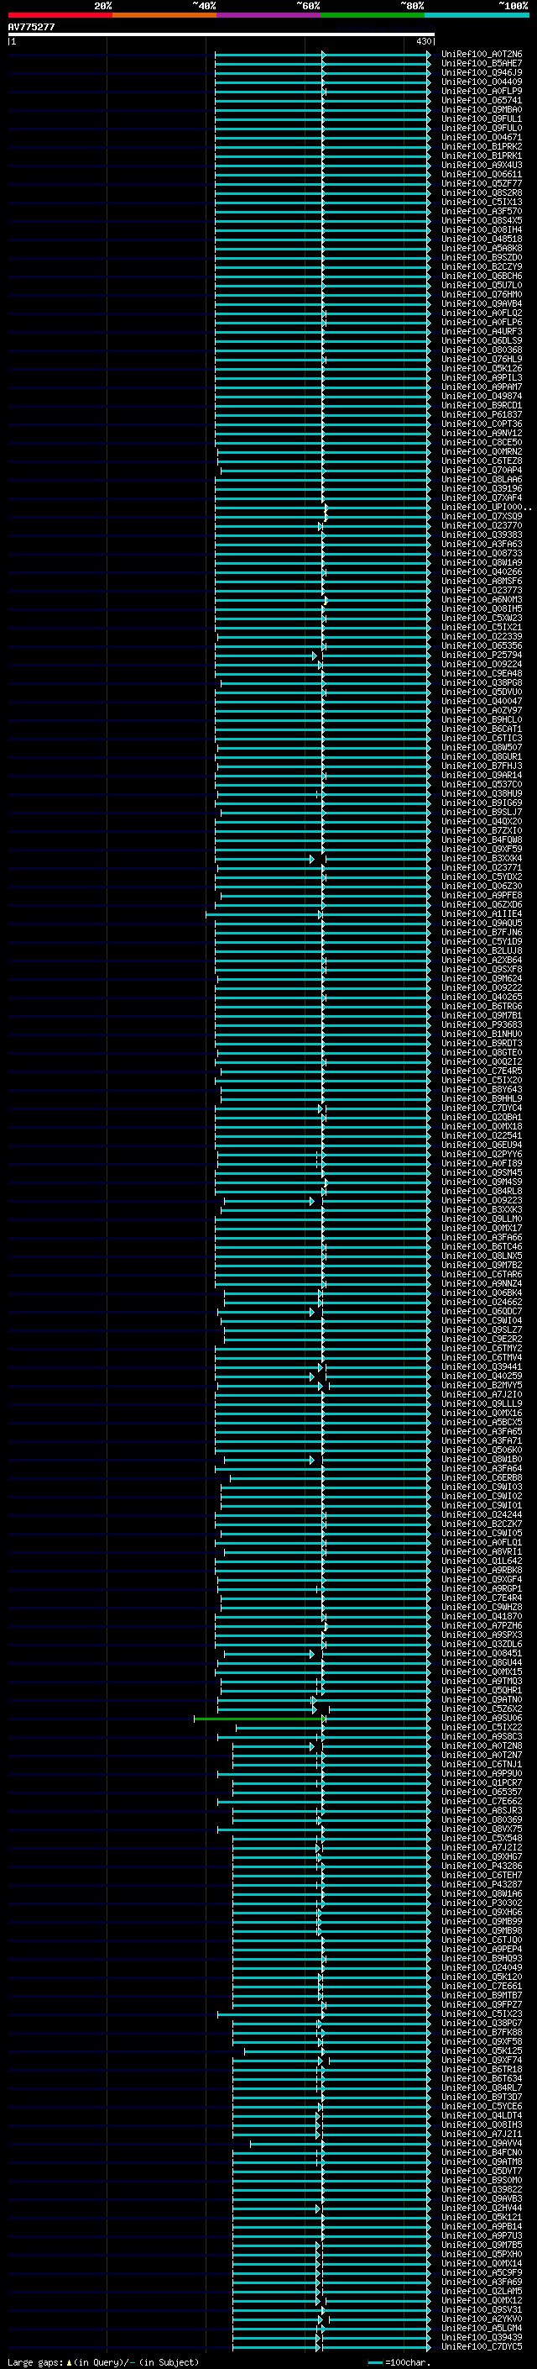Select label UniRef100_C5Z6X2

click(x=481, y=1708)
